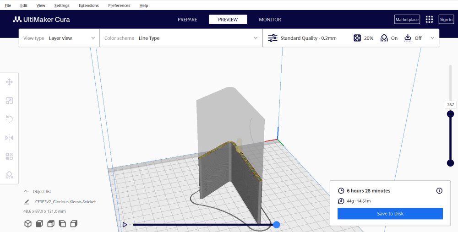Select the Mirror tool in left toolbar

click(x=9, y=138)
